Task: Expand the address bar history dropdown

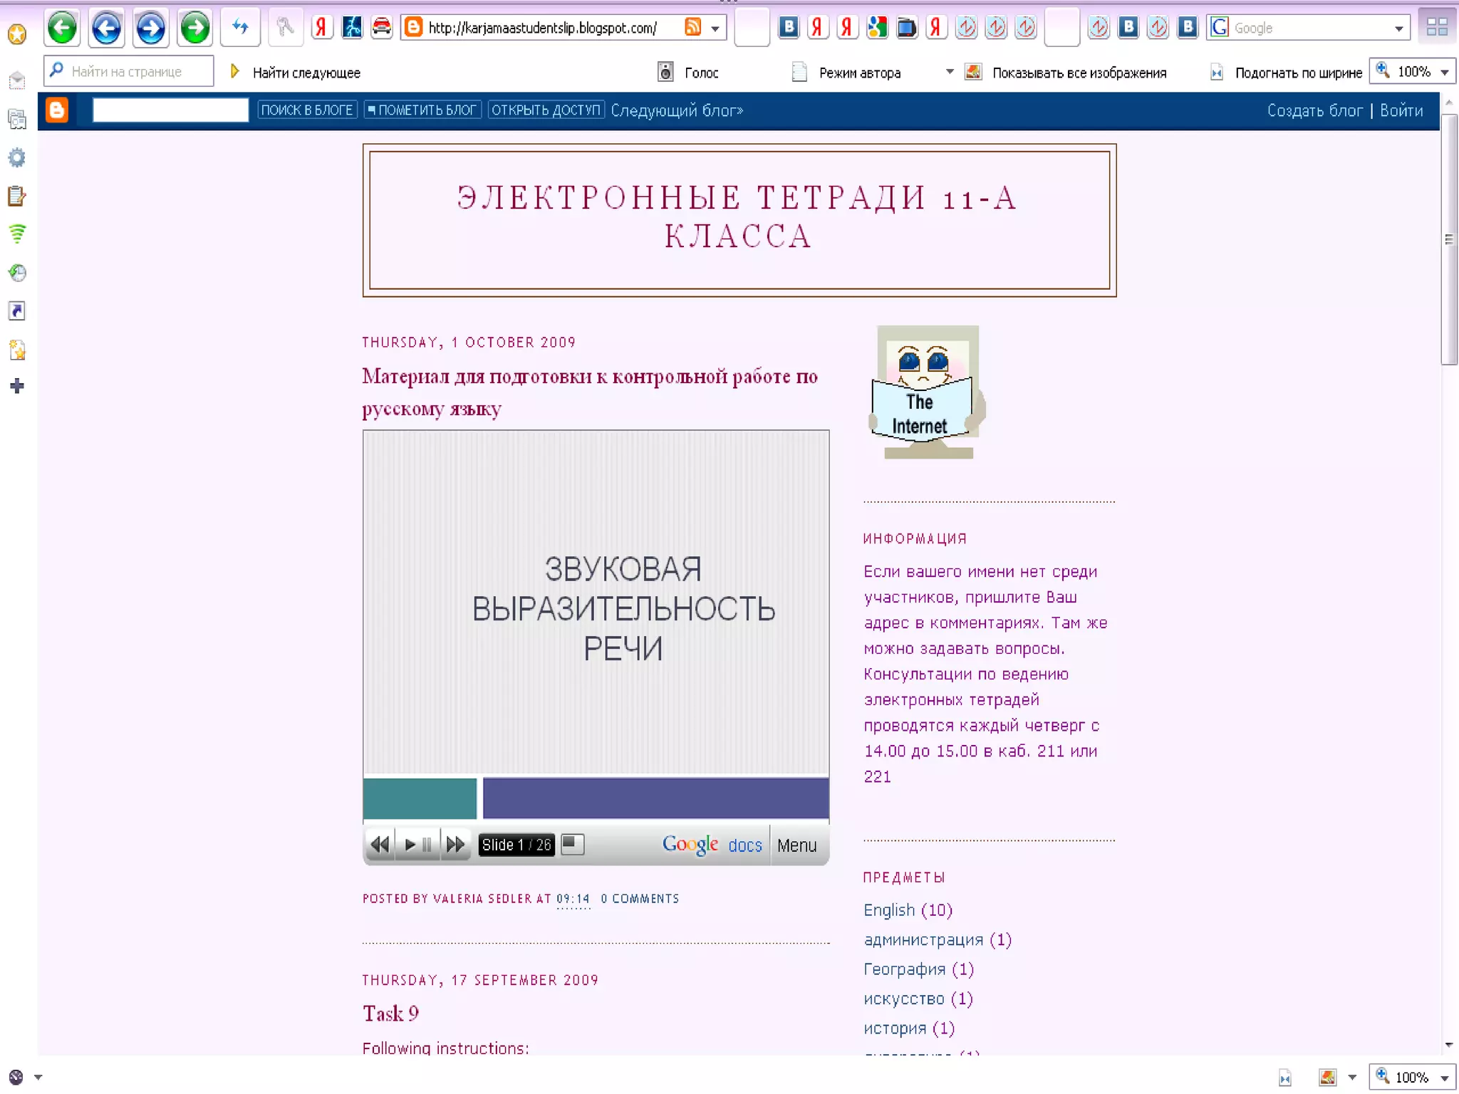Action: pyautogui.click(x=715, y=28)
